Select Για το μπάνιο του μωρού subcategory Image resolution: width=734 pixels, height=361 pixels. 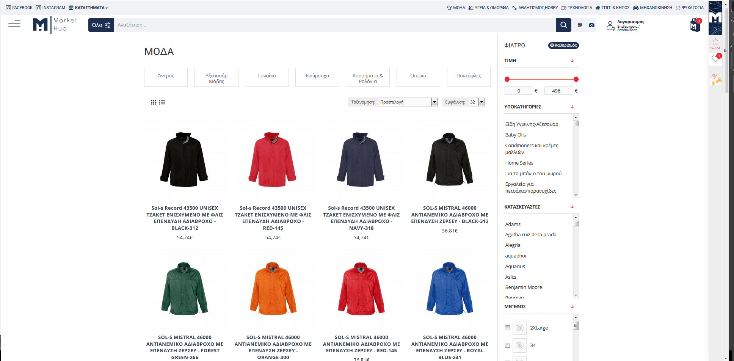click(533, 173)
